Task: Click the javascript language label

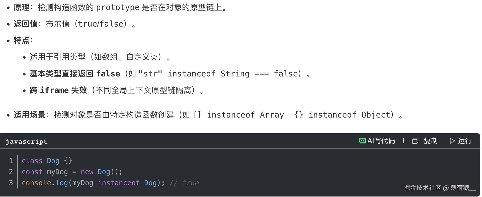Action: coord(26,141)
